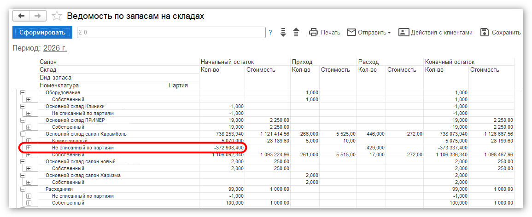Image resolution: width=532 pixels, height=217 pixels.
Task: Go forward with the right arrow button
Action: (x=38, y=16)
